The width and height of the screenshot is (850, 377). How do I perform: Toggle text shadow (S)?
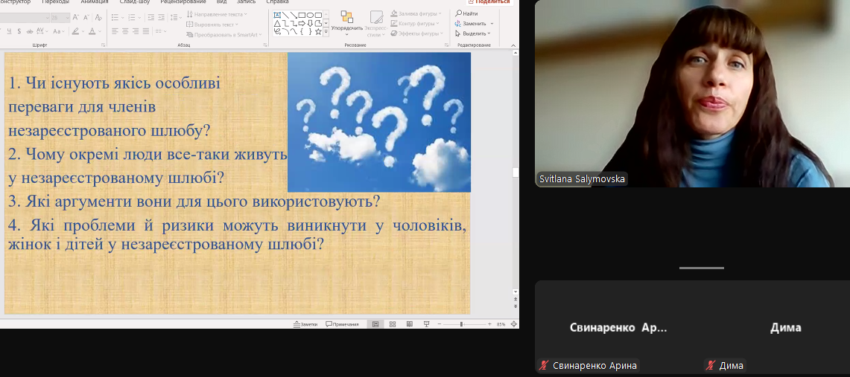[19, 31]
